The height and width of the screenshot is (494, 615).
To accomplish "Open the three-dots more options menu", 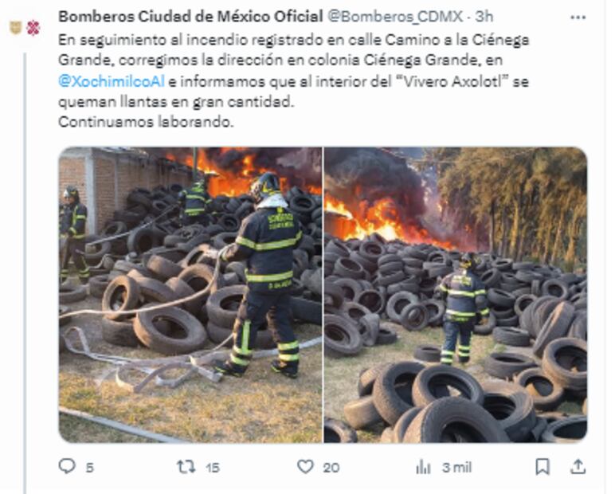I will point(578,18).
